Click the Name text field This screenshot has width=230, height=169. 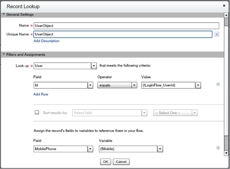[126, 26]
